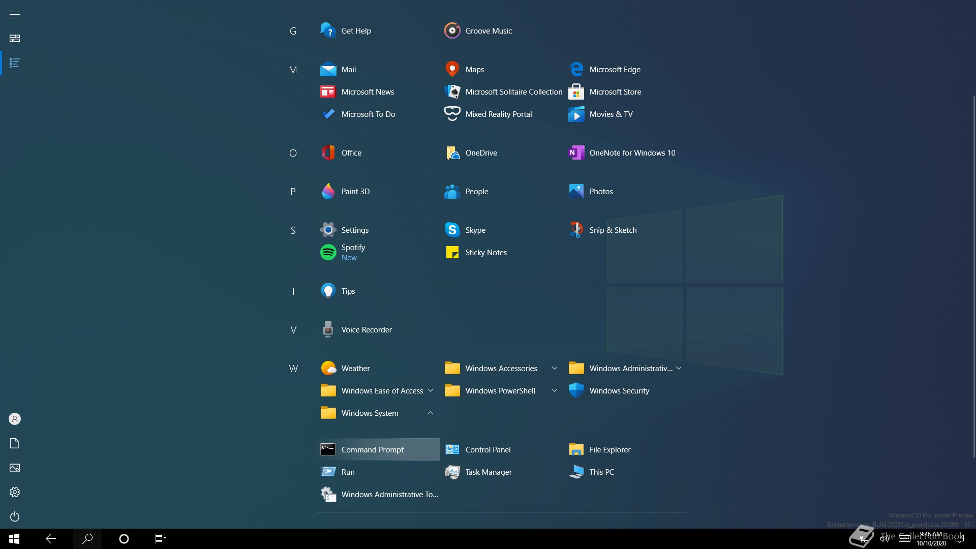This screenshot has height=549, width=976.
Task: Switch to All apps list view
Action: tap(15, 63)
